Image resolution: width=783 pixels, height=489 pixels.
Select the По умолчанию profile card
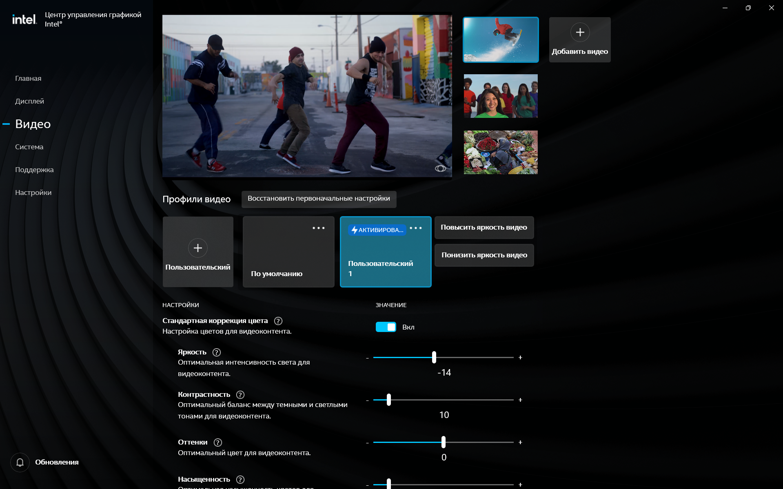click(x=288, y=252)
